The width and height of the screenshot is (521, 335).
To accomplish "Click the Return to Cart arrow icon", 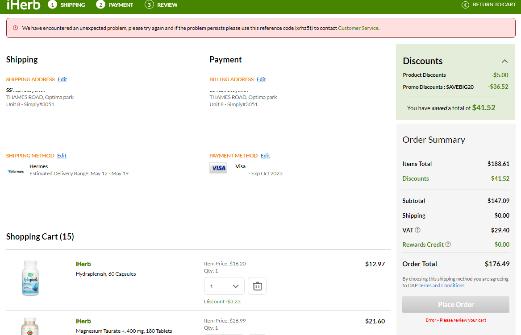I will (465, 5).
